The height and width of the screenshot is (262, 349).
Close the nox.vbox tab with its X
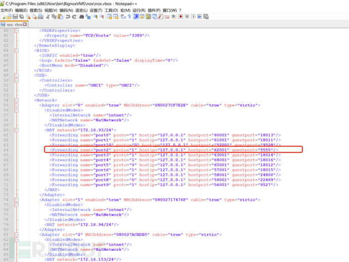click(25, 24)
